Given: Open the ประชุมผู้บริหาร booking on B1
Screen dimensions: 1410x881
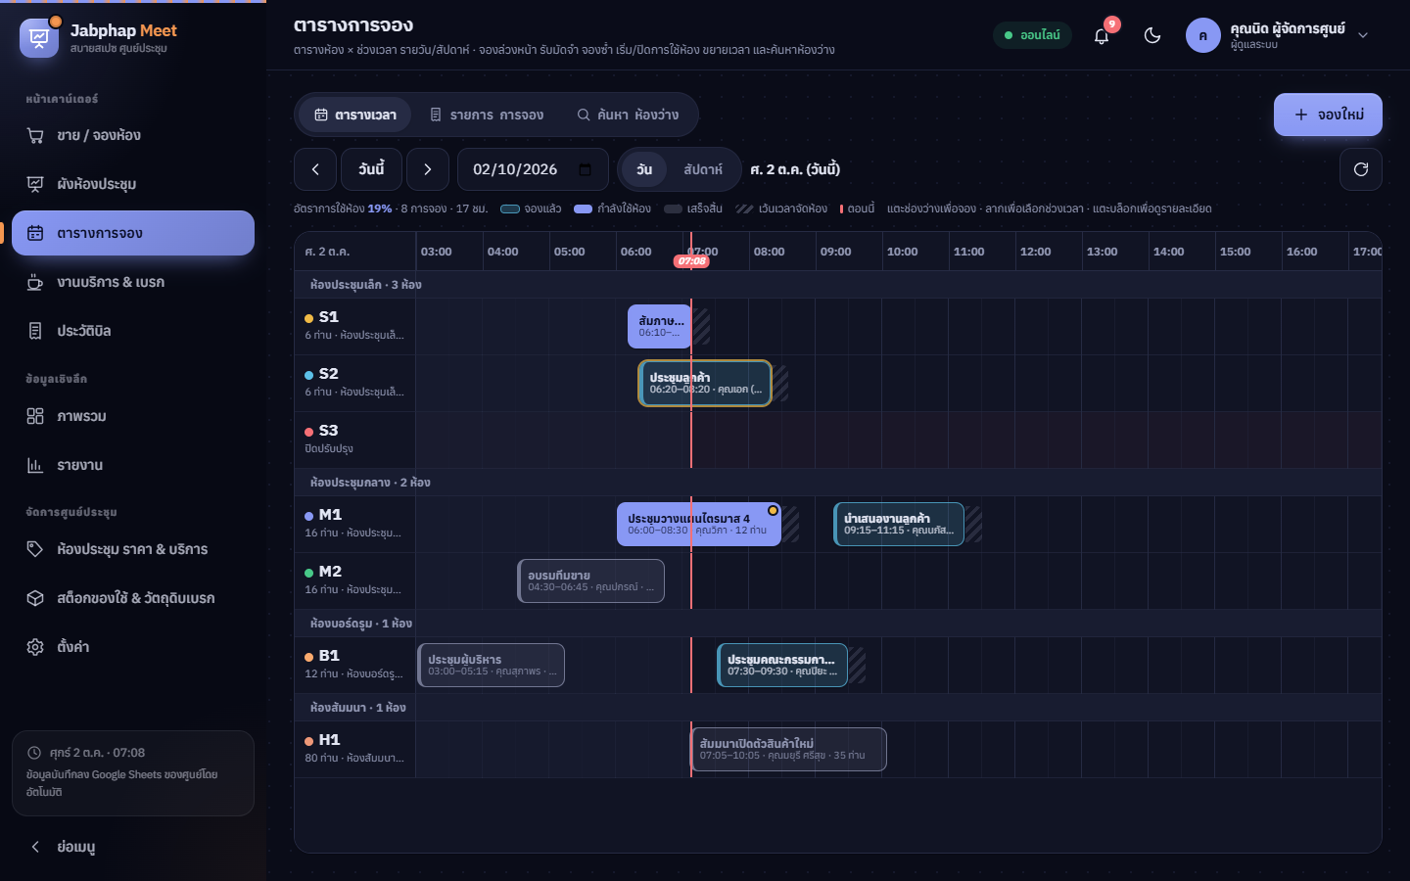Looking at the screenshot, I should tap(492, 665).
